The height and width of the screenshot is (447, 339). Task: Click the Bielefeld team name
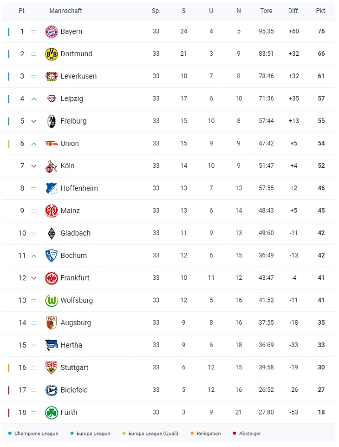tap(74, 390)
